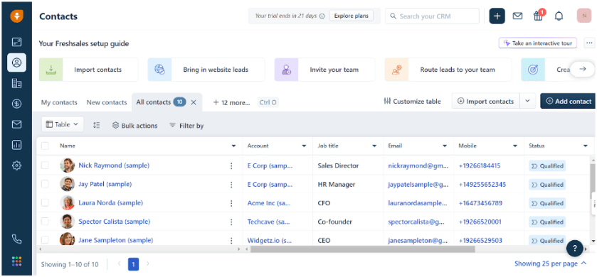Open the Invite your team card
The width and height of the screenshot is (597, 277).
pos(324,70)
